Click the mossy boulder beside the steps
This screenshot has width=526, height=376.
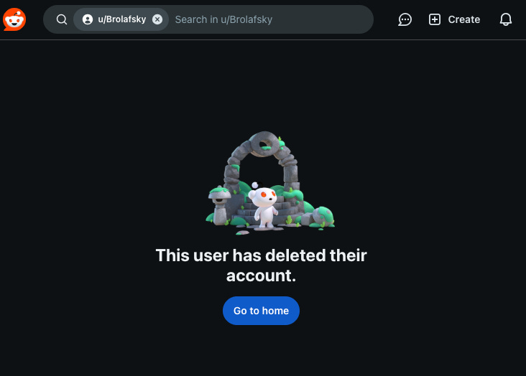coord(323,217)
